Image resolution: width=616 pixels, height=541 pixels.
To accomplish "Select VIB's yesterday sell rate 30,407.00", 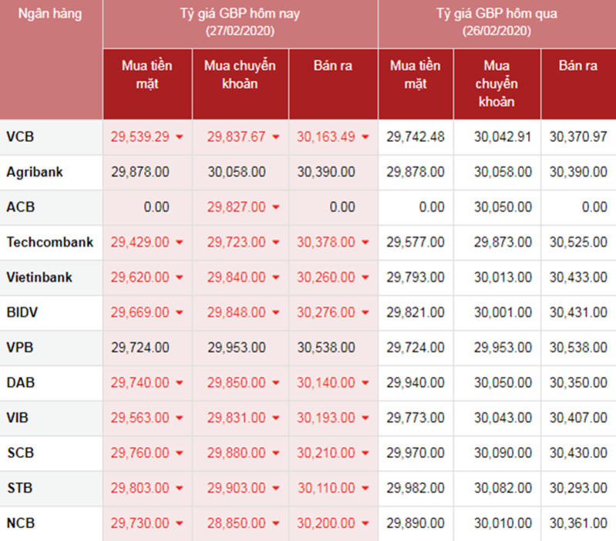I will coord(578,418).
